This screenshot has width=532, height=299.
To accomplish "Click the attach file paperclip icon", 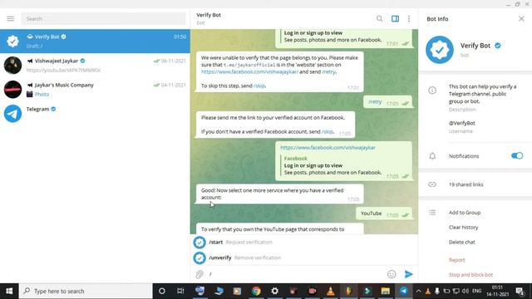I will [199, 274].
